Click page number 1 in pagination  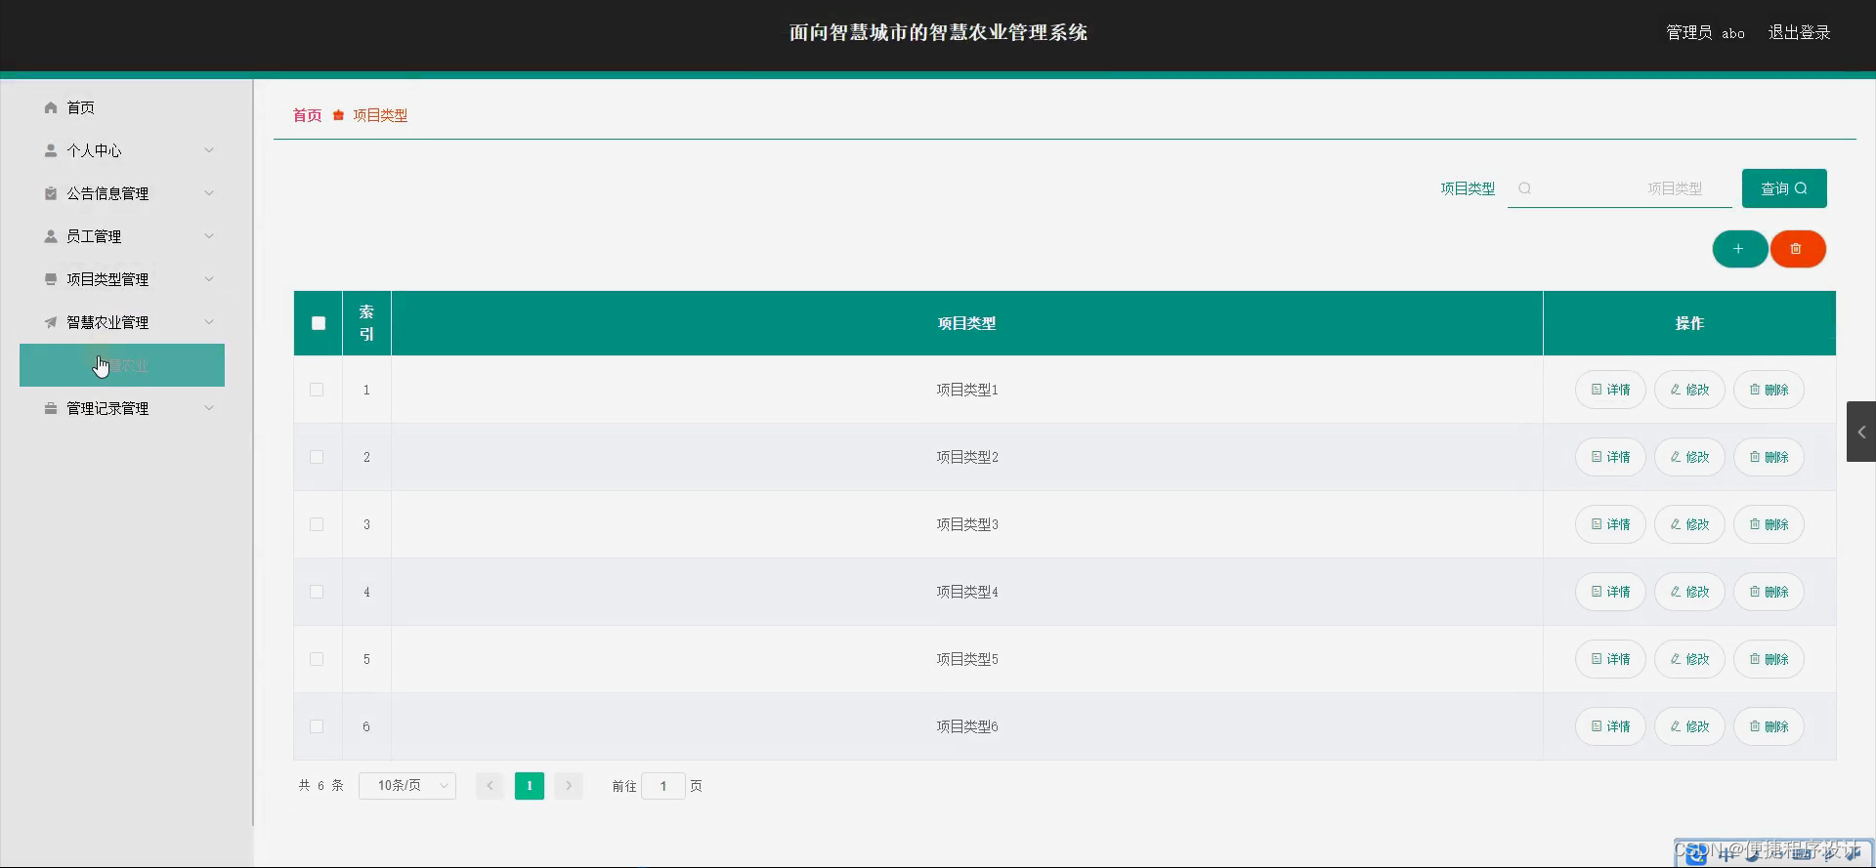click(530, 786)
